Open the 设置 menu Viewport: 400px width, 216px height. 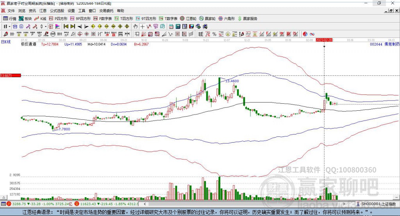[71, 11]
